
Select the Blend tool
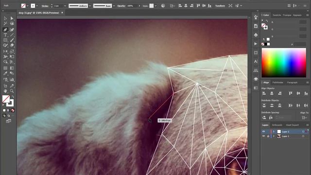(x=12, y=73)
